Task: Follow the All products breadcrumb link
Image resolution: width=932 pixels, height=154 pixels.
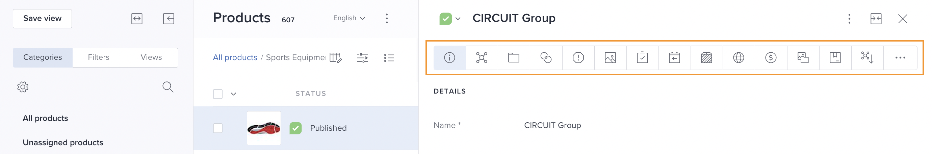Action: point(235,57)
